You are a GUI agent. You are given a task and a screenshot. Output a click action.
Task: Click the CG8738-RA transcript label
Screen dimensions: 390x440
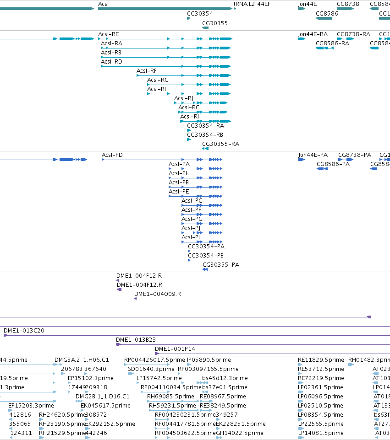(x=354, y=34)
